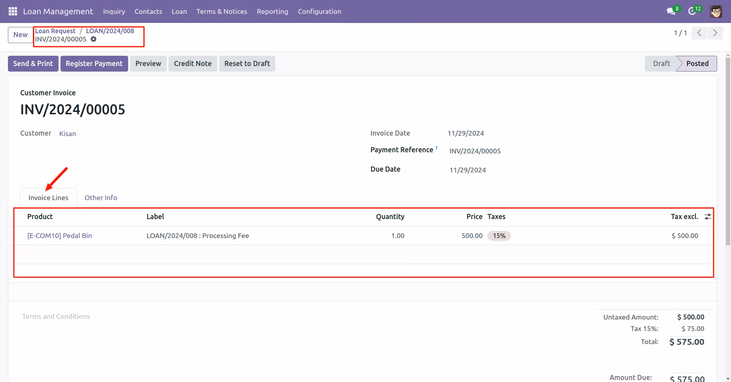Click the Tax excl. column header
This screenshot has height=382, width=731.
point(684,217)
